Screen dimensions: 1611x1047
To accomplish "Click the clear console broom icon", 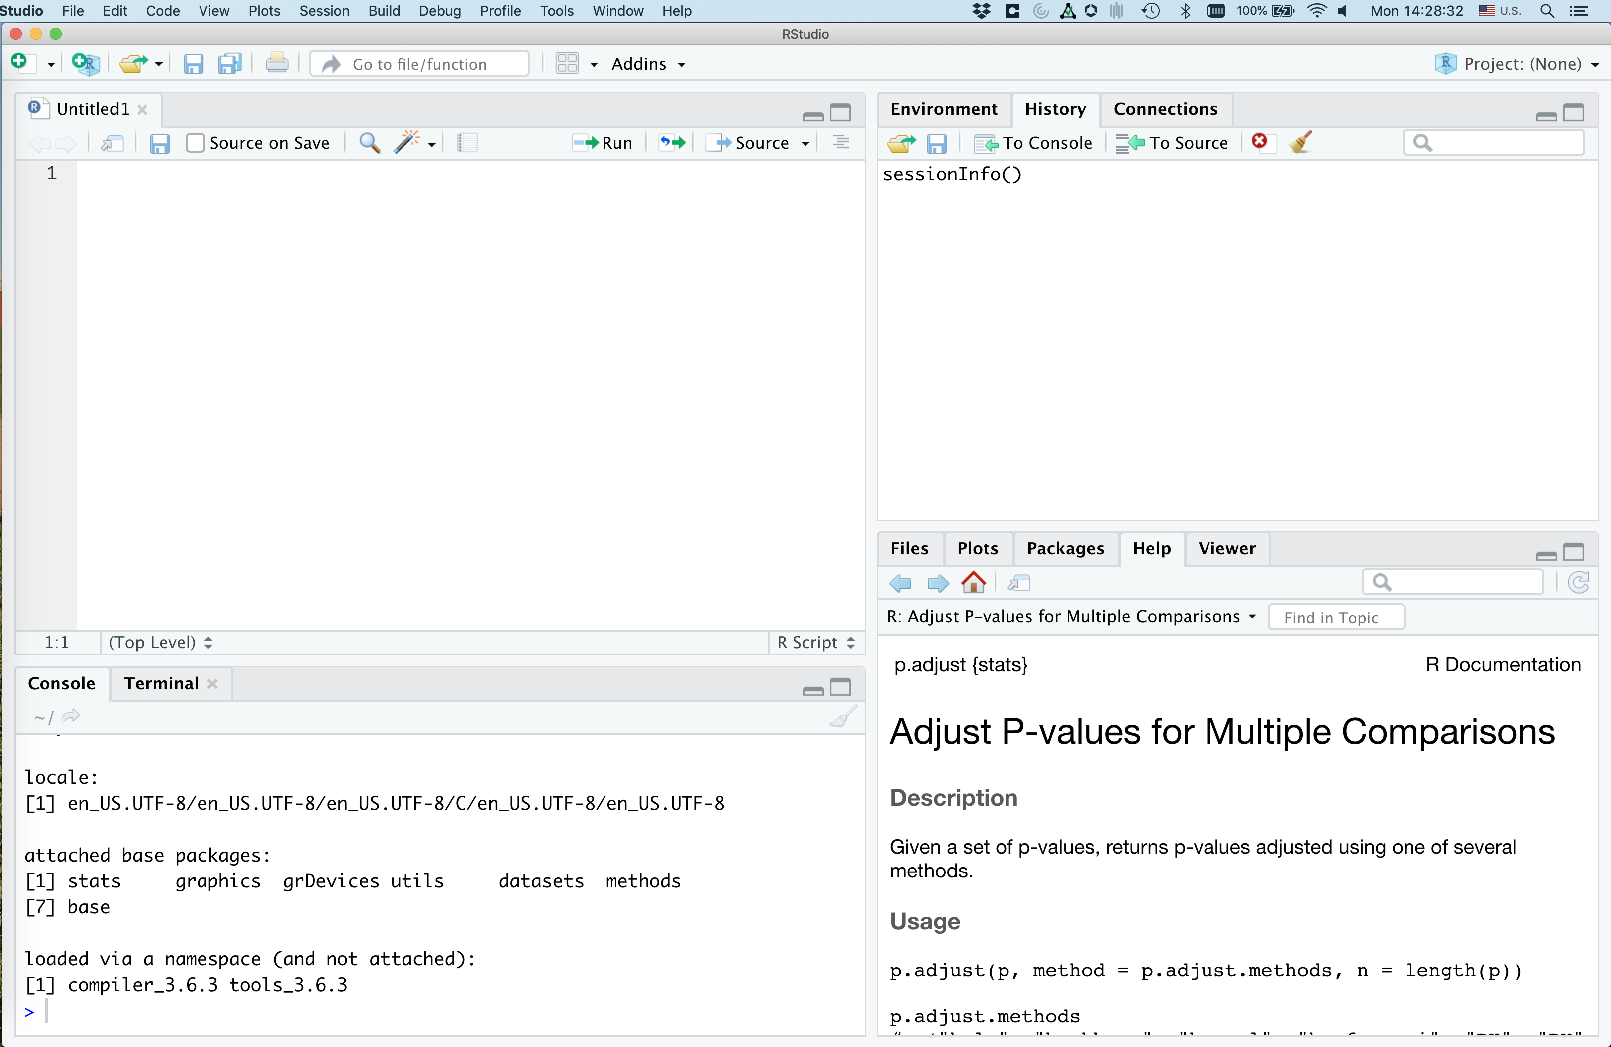I will pyautogui.click(x=843, y=717).
